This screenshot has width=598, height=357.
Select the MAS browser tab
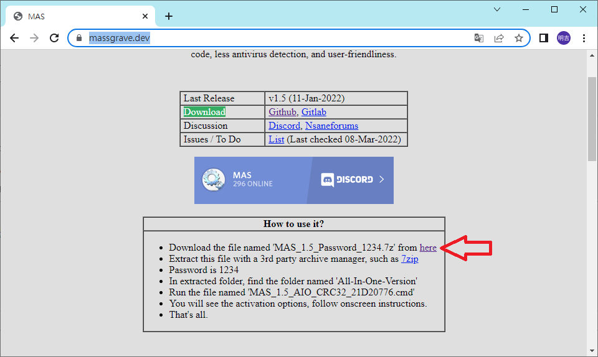[x=80, y=16]
